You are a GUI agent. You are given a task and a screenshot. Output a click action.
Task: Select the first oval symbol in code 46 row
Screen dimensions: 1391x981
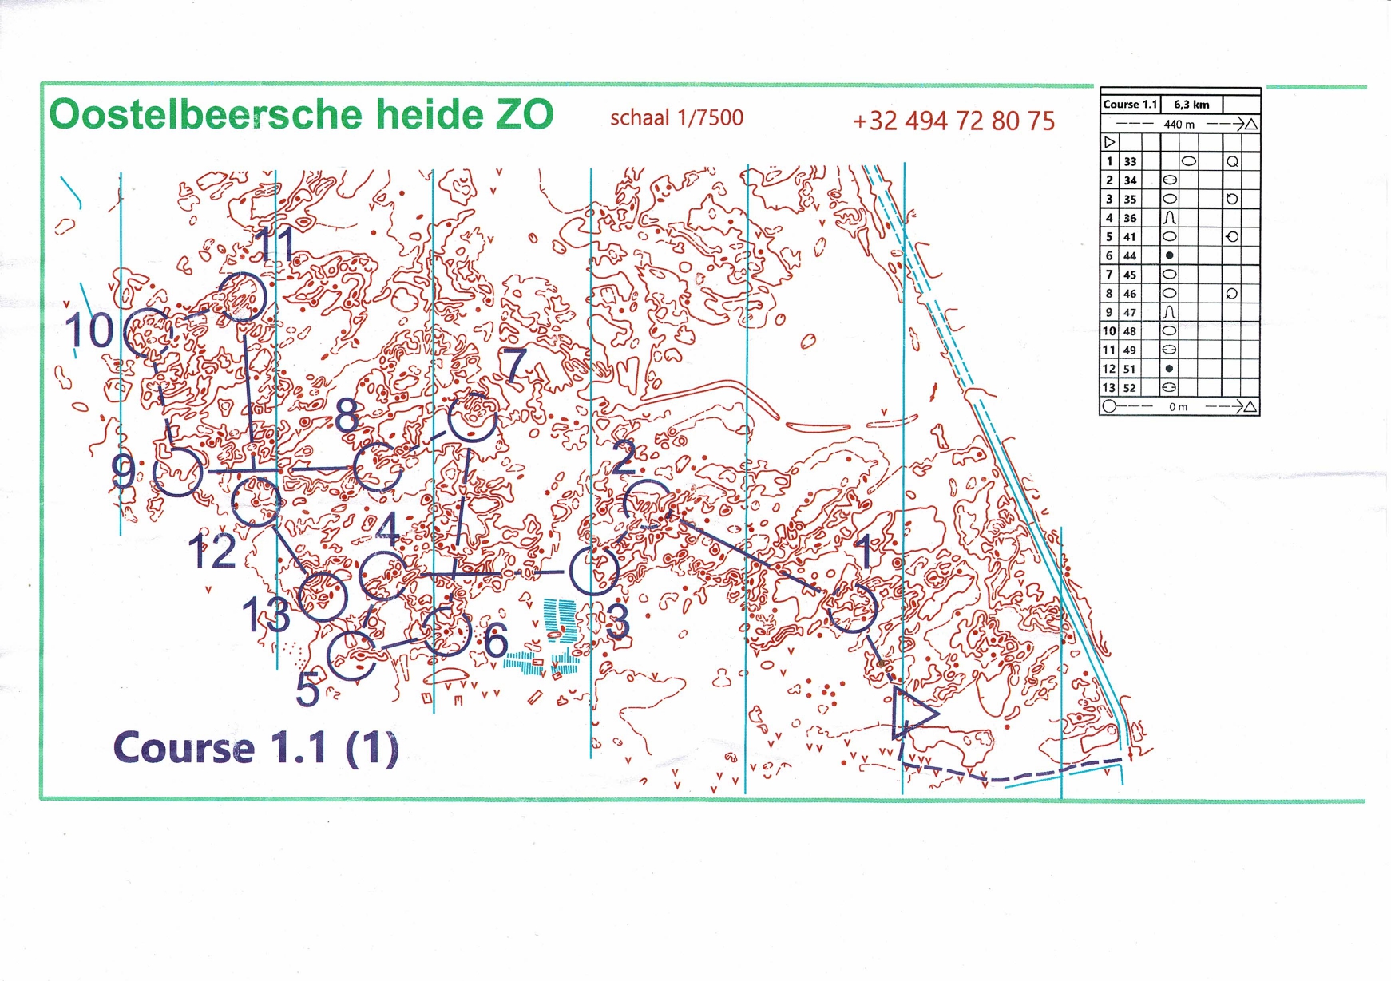point(1170,294)
